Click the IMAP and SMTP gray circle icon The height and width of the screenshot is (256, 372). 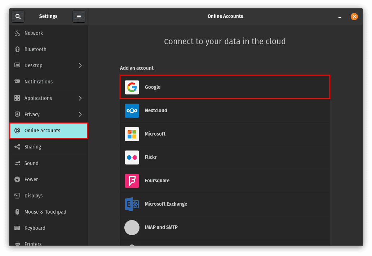coord(132,228)
